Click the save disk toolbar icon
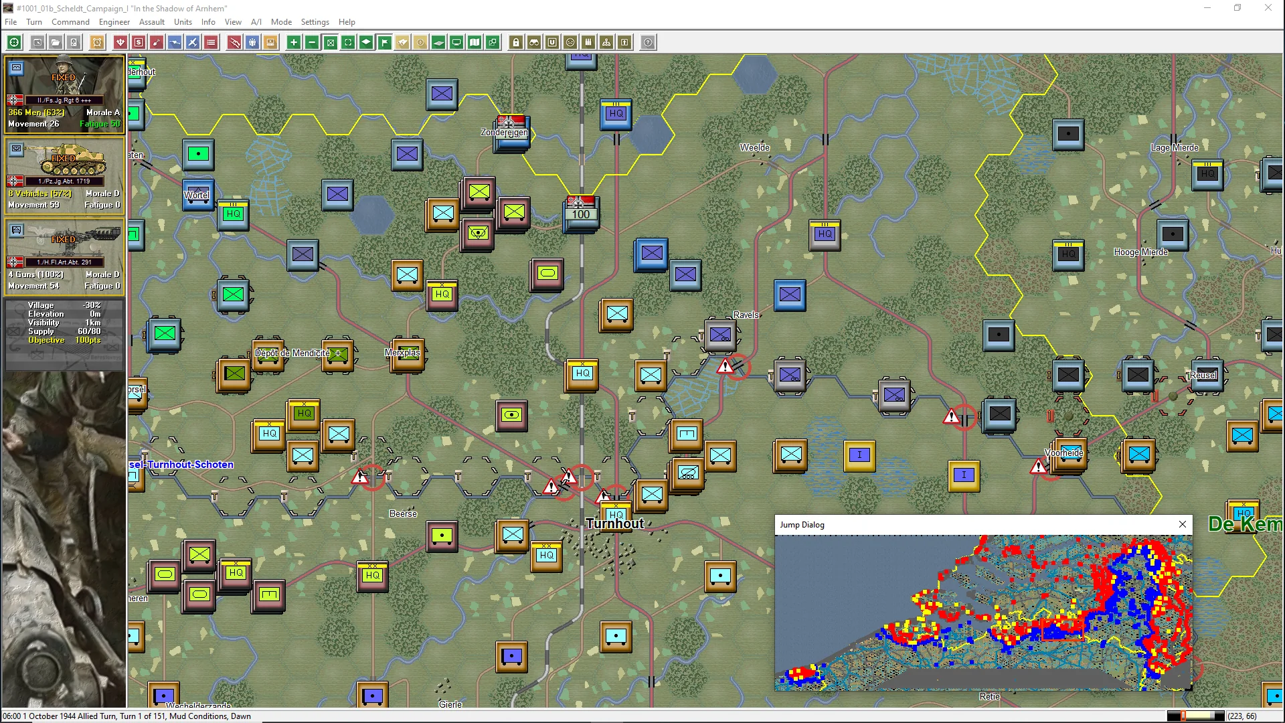This screenshot has width=1285, height=723. pyautogui.click(x=74, y=42)
